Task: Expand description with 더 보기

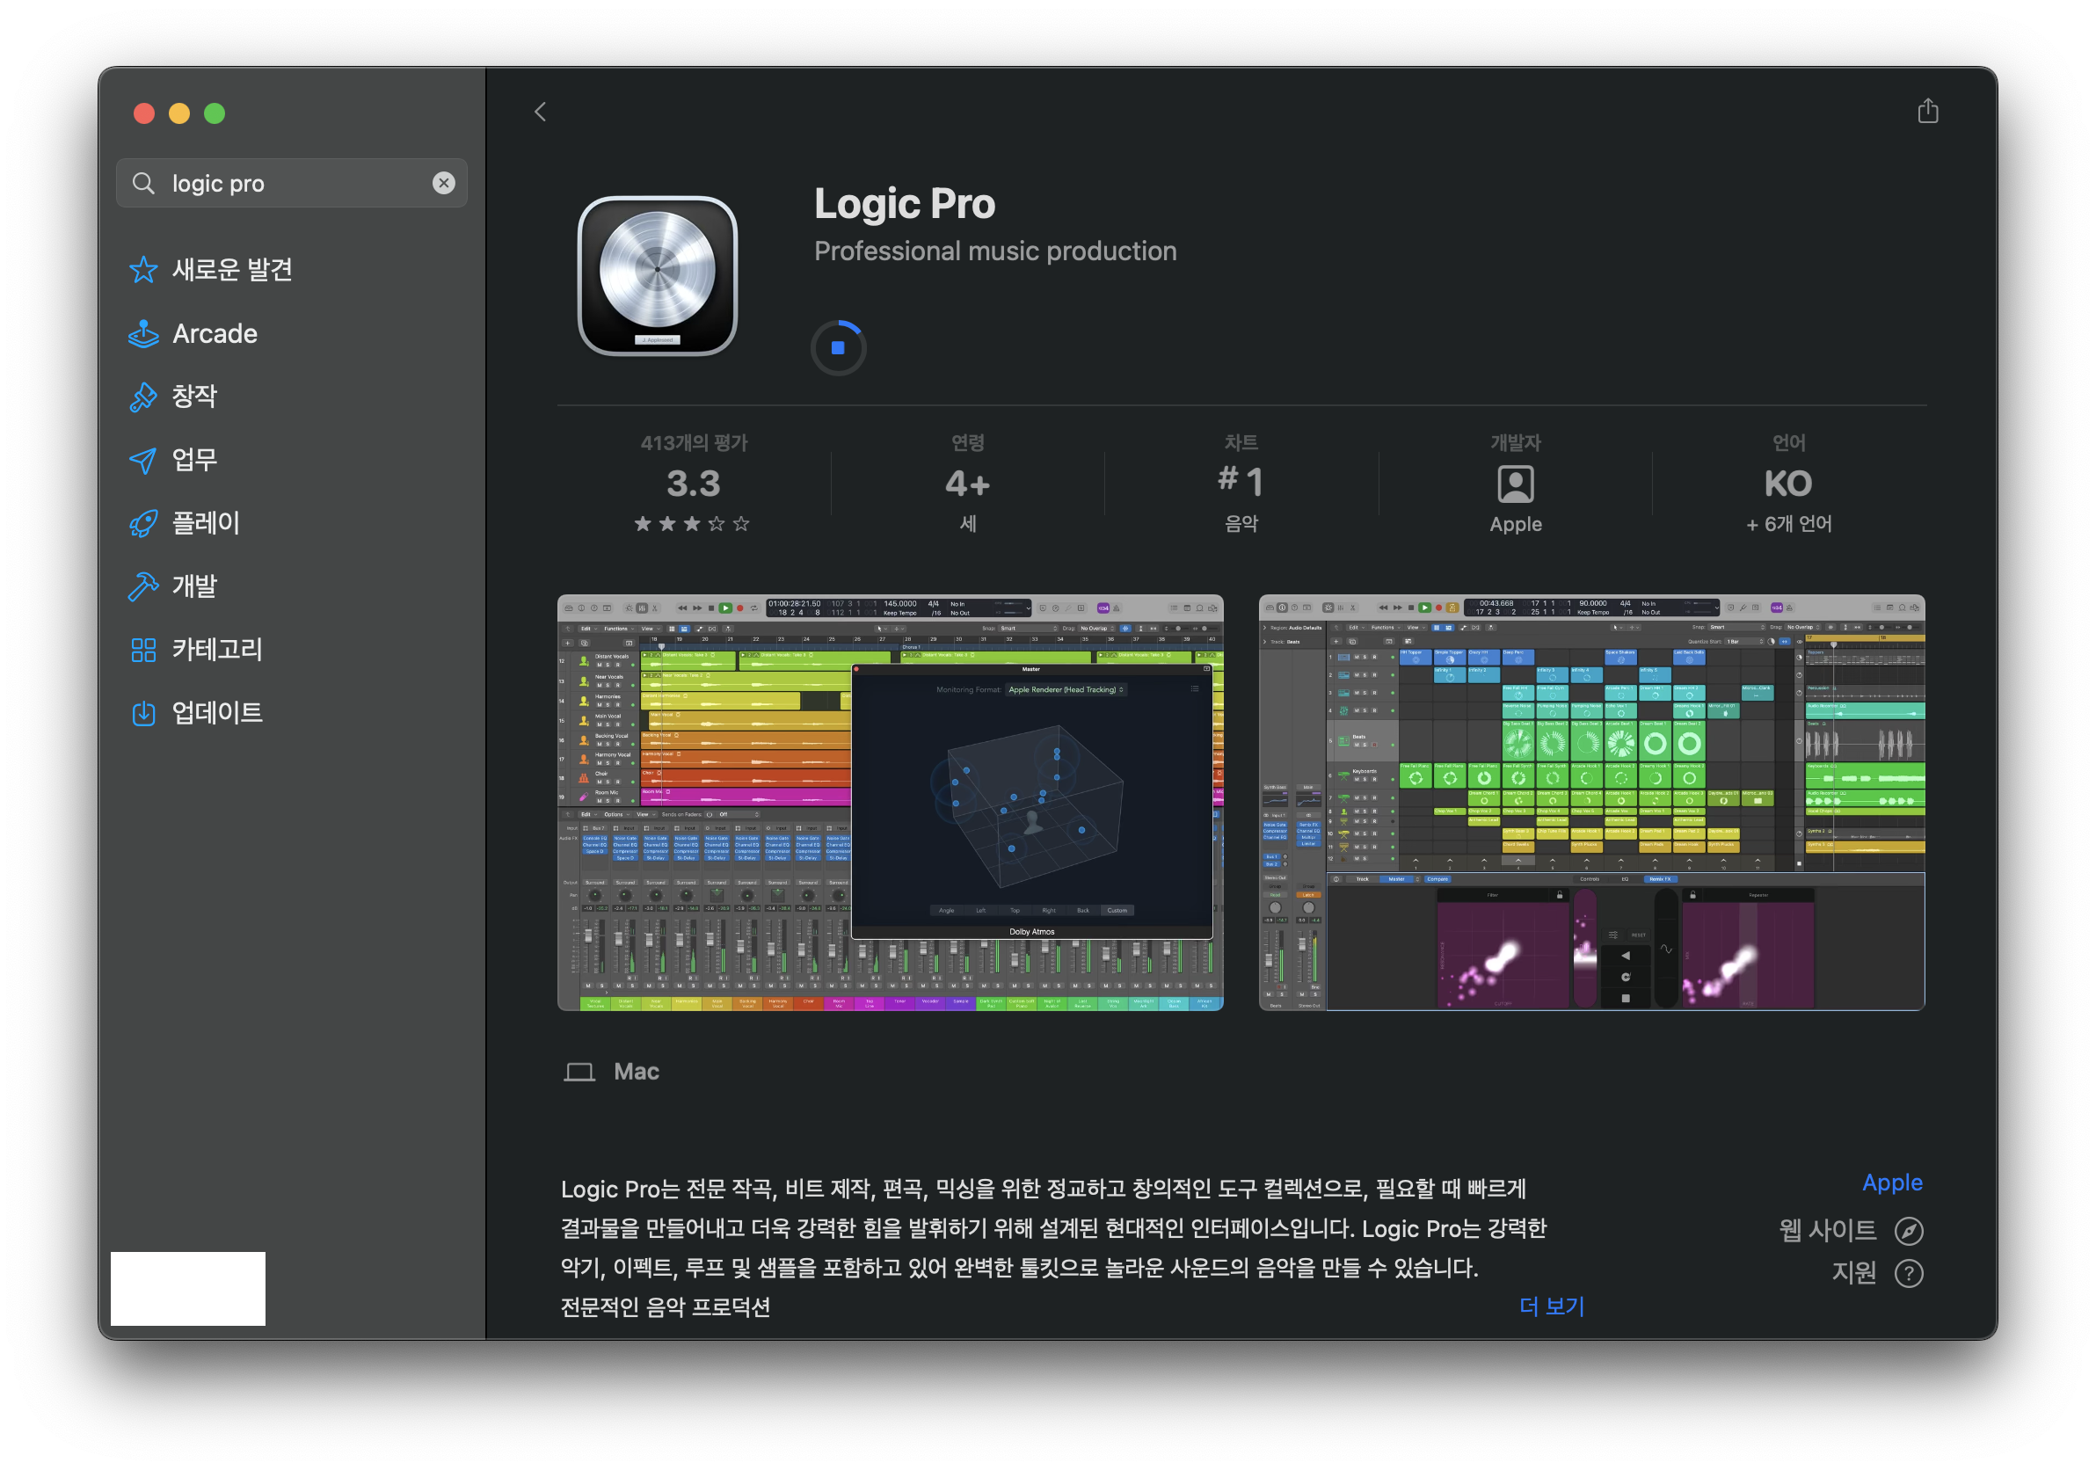Action: click(x=1551, y=1306)
